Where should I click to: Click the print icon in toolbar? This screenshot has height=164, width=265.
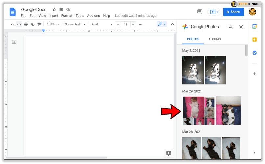pyautogui.click(x=26, y=24)
